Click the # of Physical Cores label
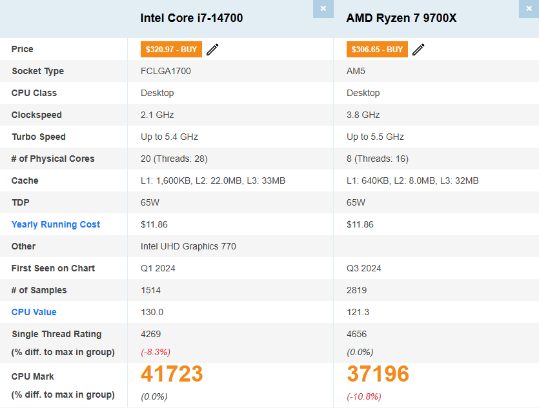 (x=53, y=159)
